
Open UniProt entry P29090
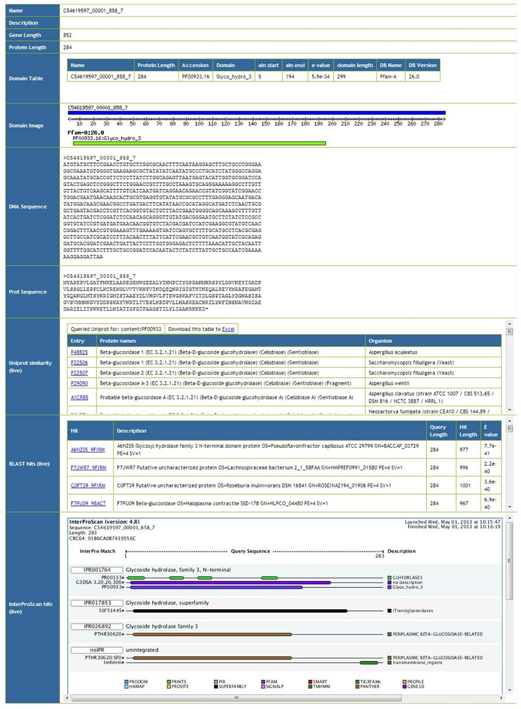(79, 383)
